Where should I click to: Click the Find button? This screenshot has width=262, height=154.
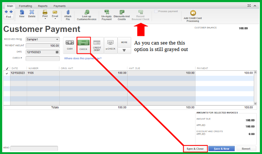tap(9, 17)
